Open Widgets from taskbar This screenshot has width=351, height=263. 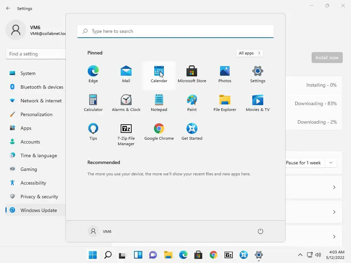(138, 255)
